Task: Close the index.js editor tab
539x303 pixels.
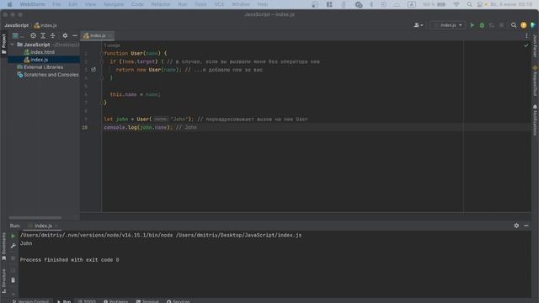Action: 110,35
